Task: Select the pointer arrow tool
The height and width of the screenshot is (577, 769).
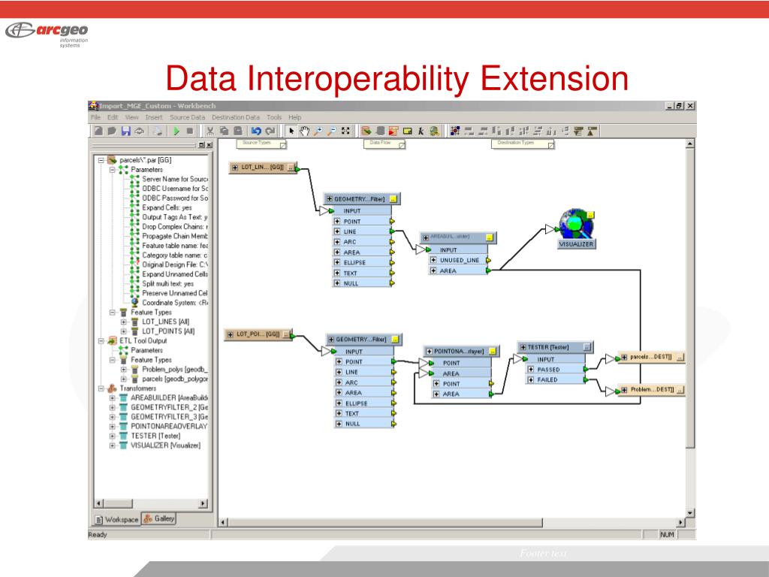Action: 291,131
